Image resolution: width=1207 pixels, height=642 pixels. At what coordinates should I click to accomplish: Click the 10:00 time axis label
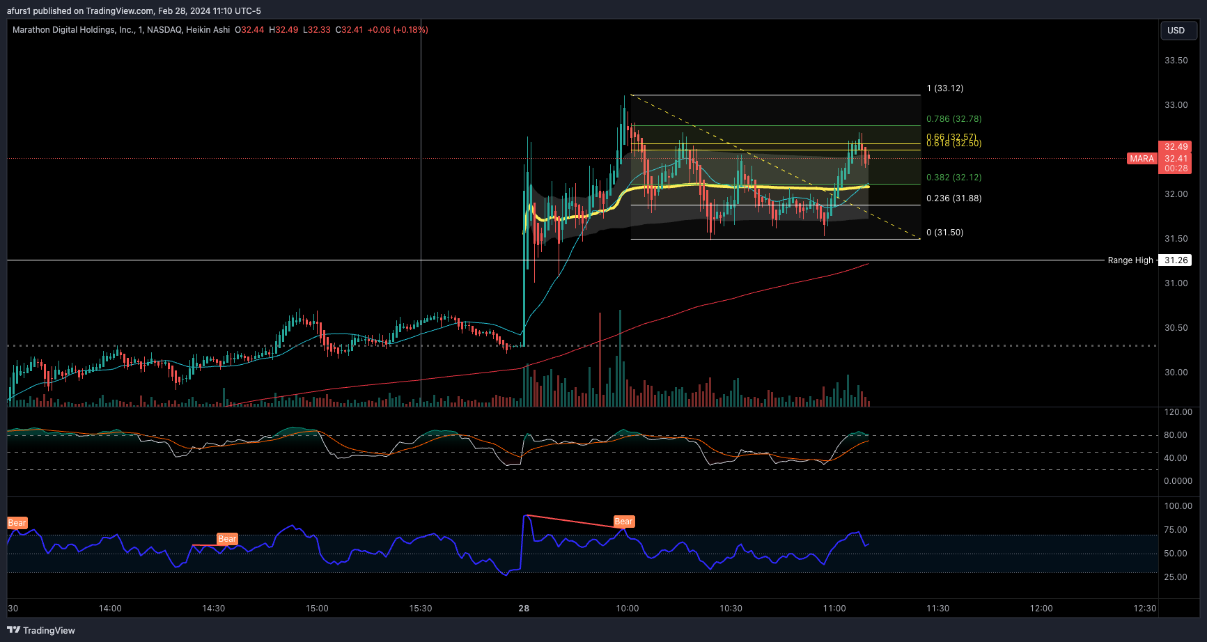click(x=627, y=609)
